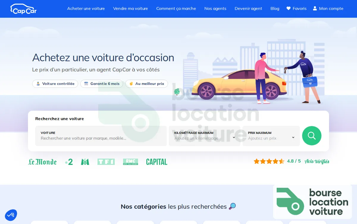Image resolution: width=357 pixels, height=224 pixels.
Task: Open Acheter une voiture menu
Action: point(86,9)
